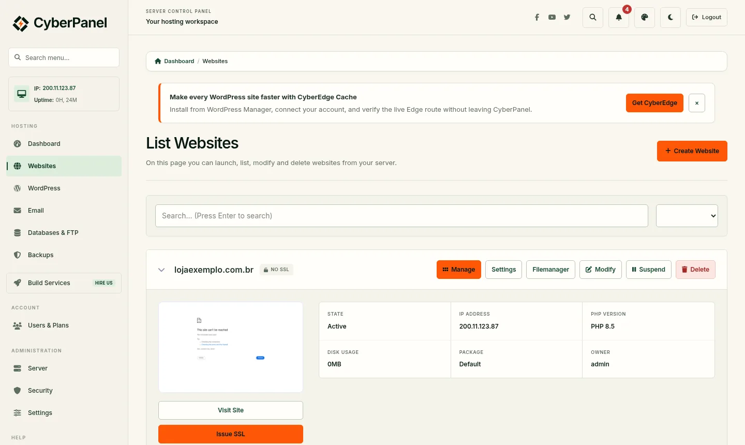The image size is (745, 445).
Task: Open the Email sidebar item
Action: 64,211
